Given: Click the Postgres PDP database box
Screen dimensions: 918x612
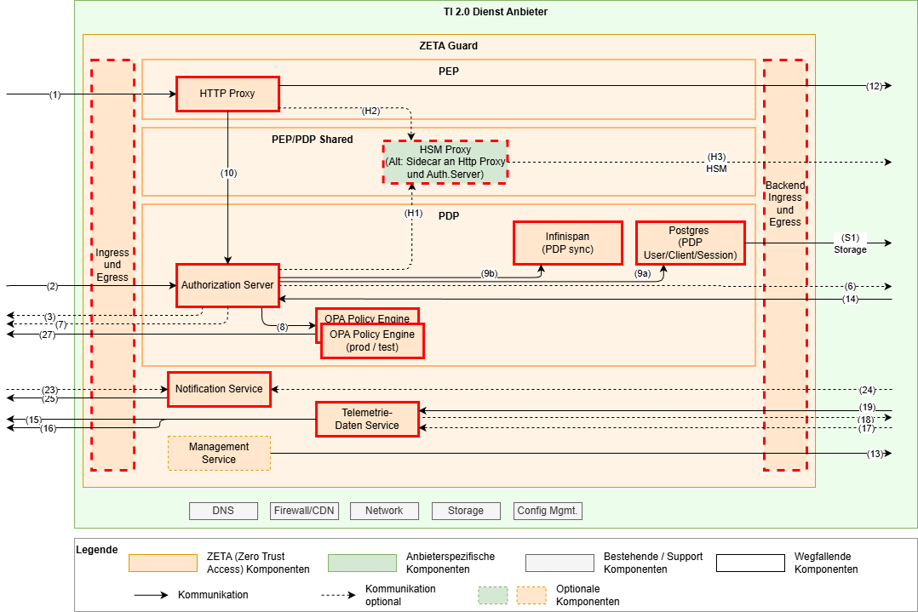Looking at the screenshot, I should point(690,243).
